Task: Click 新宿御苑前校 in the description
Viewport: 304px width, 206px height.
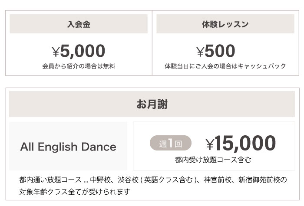Action: coord(259,180)
